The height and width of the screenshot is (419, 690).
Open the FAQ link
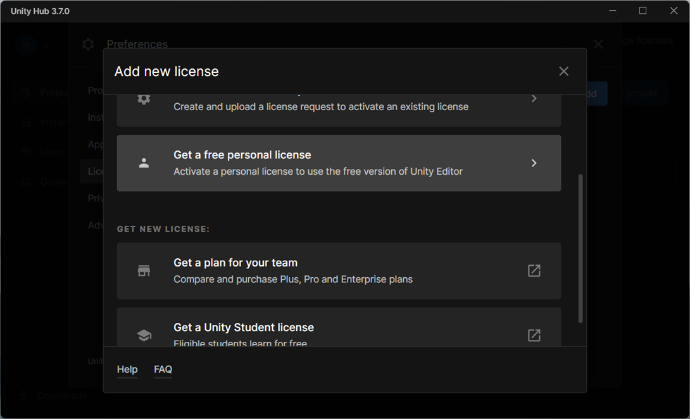[163, 369]
